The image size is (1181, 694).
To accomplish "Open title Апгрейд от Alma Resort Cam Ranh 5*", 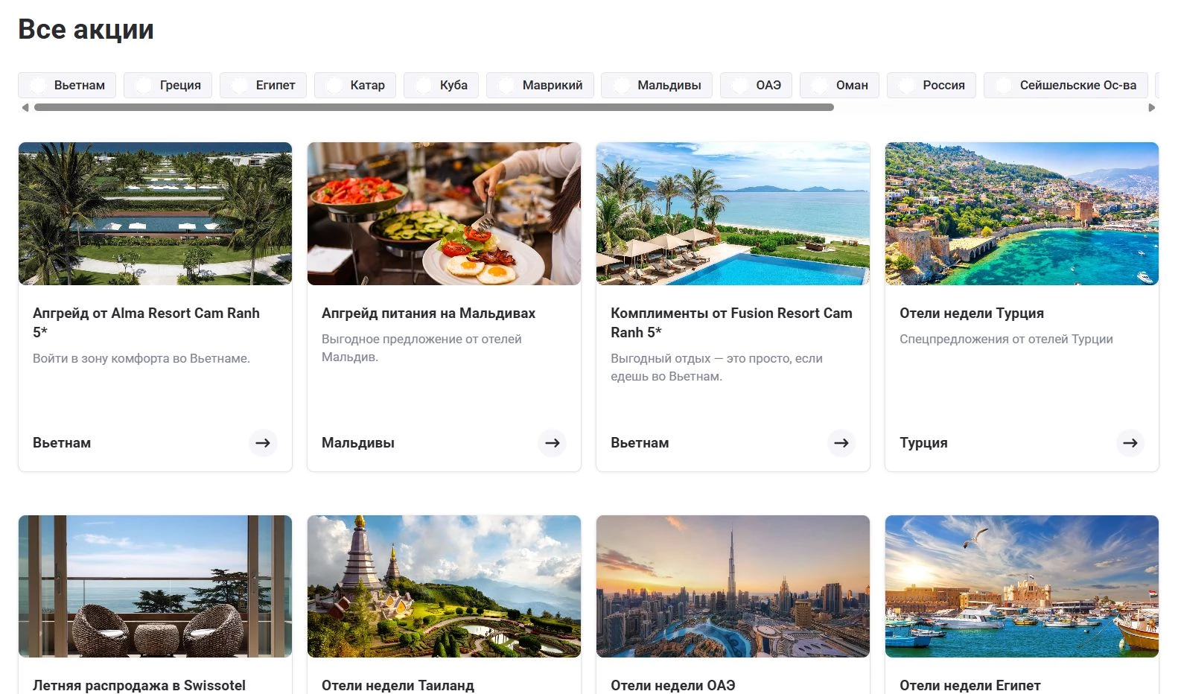I will pyautogui.click(x=146, y=322).
